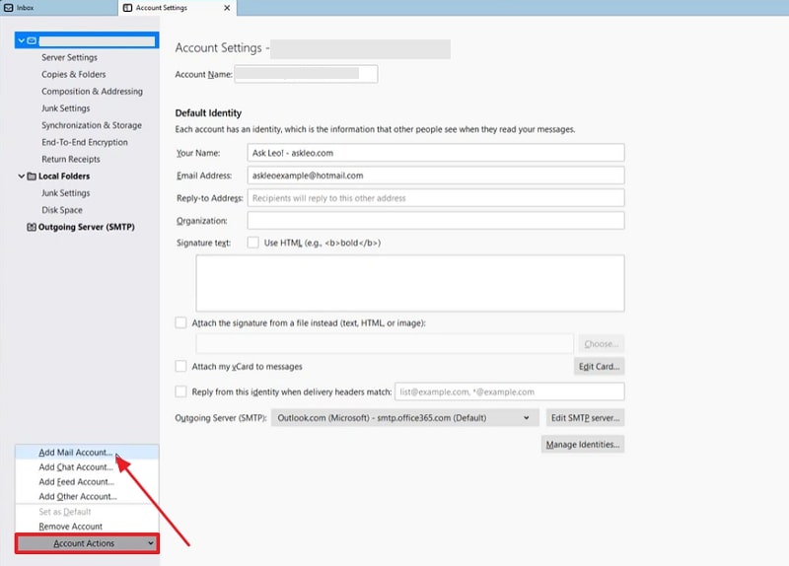Collapse the mail account tree node
This screenshot has width=789, height=566.
tap(22, 40)
